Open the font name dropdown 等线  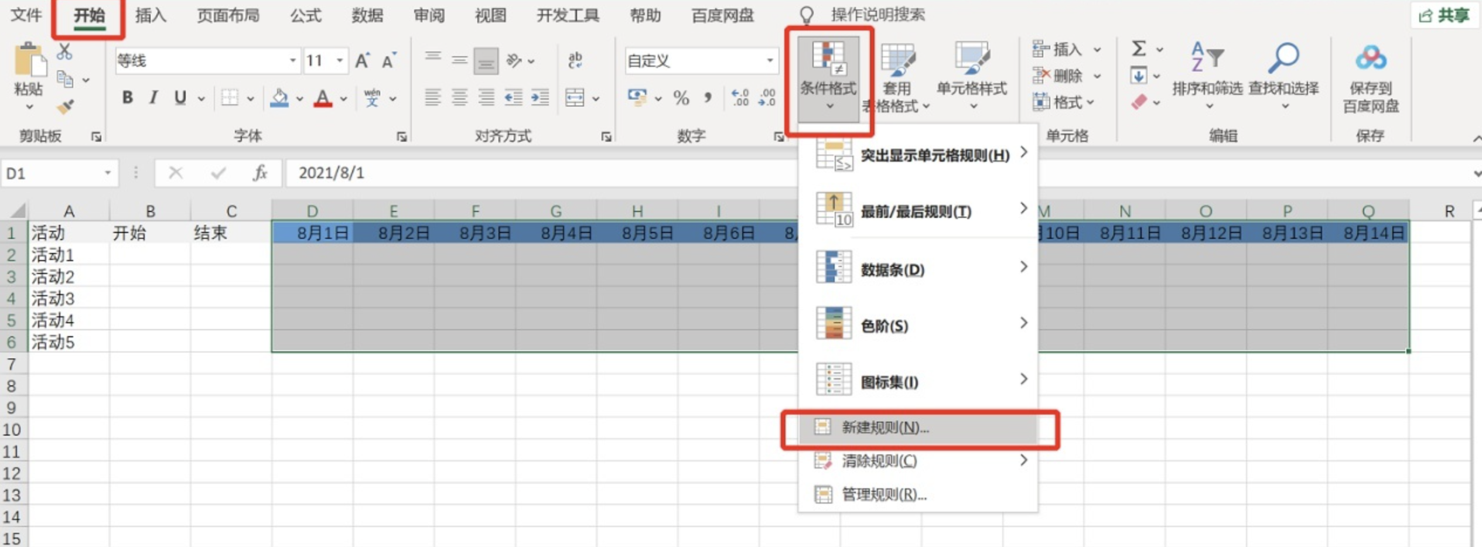(292, 61)
